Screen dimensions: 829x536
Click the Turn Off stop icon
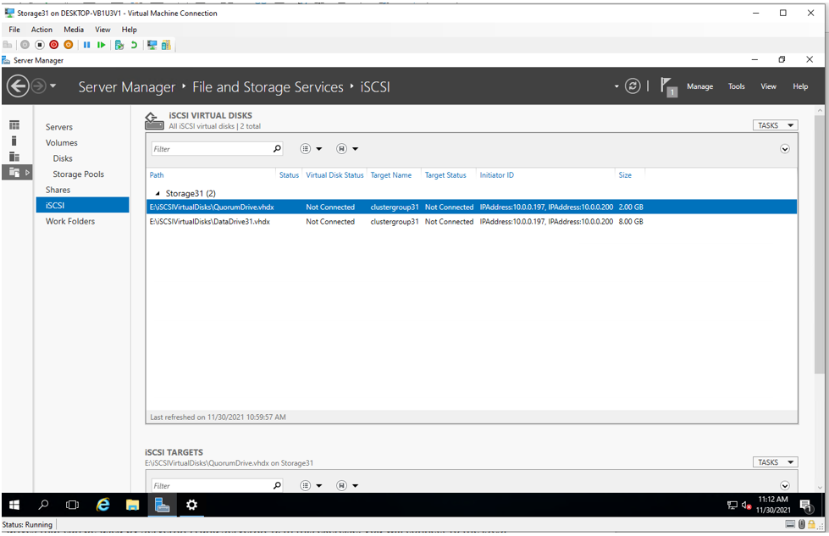click(39, 45)
